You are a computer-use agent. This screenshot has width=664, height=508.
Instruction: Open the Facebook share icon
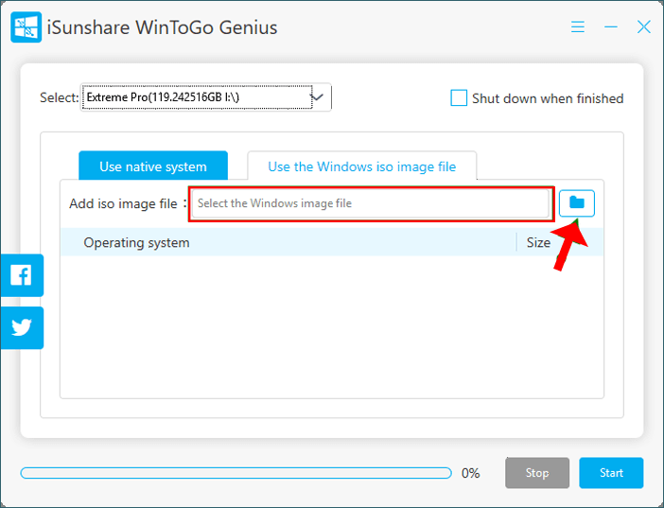click(x=22, y=275)
